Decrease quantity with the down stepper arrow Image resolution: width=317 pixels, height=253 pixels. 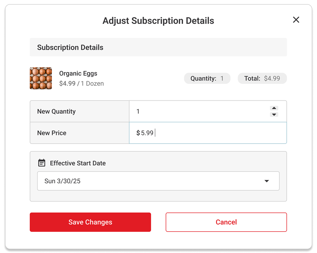coord(274,114)
